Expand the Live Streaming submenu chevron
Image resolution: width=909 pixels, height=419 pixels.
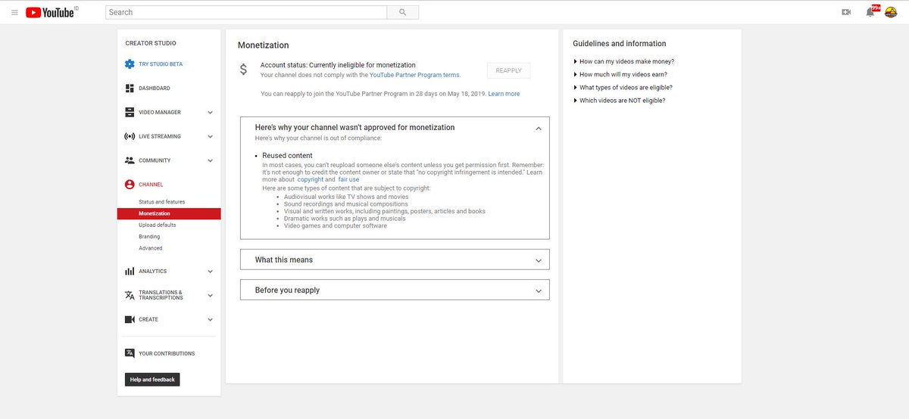210,137
